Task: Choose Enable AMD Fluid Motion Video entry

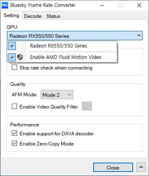Action: (62, 57)
